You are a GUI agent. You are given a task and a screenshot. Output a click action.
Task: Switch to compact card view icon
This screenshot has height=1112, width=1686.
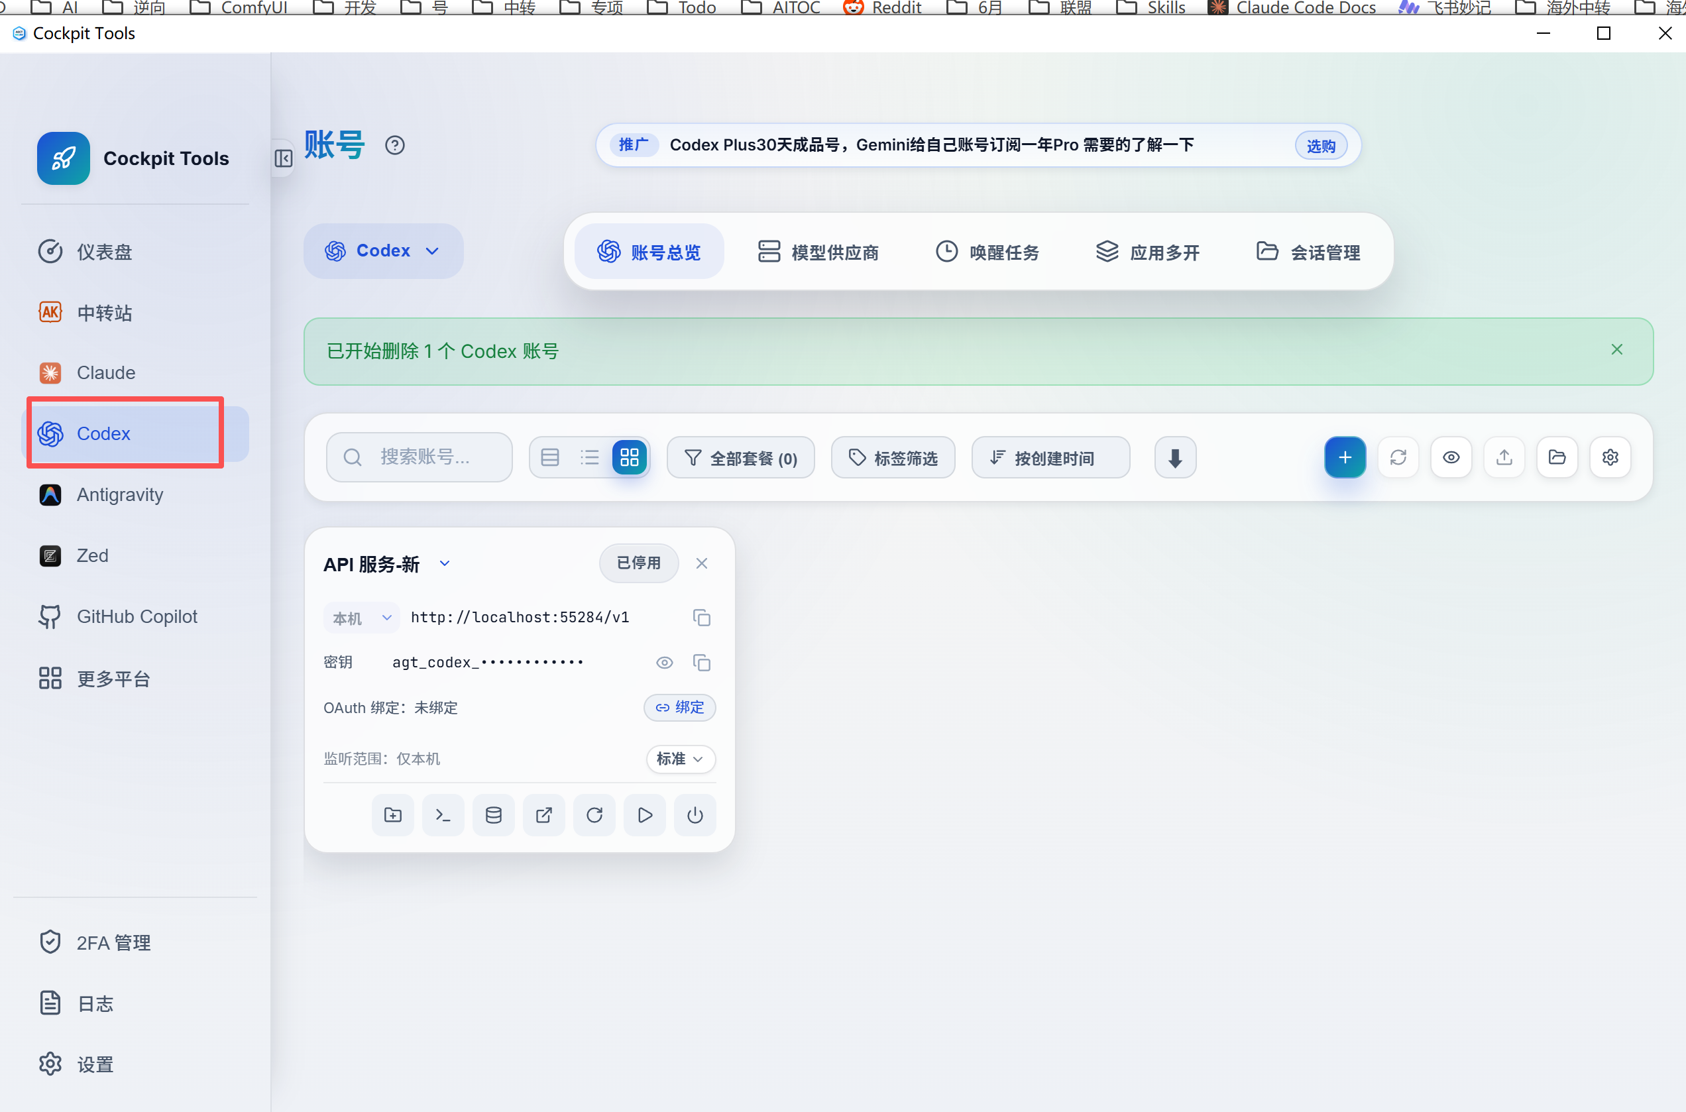click(551, 457)
